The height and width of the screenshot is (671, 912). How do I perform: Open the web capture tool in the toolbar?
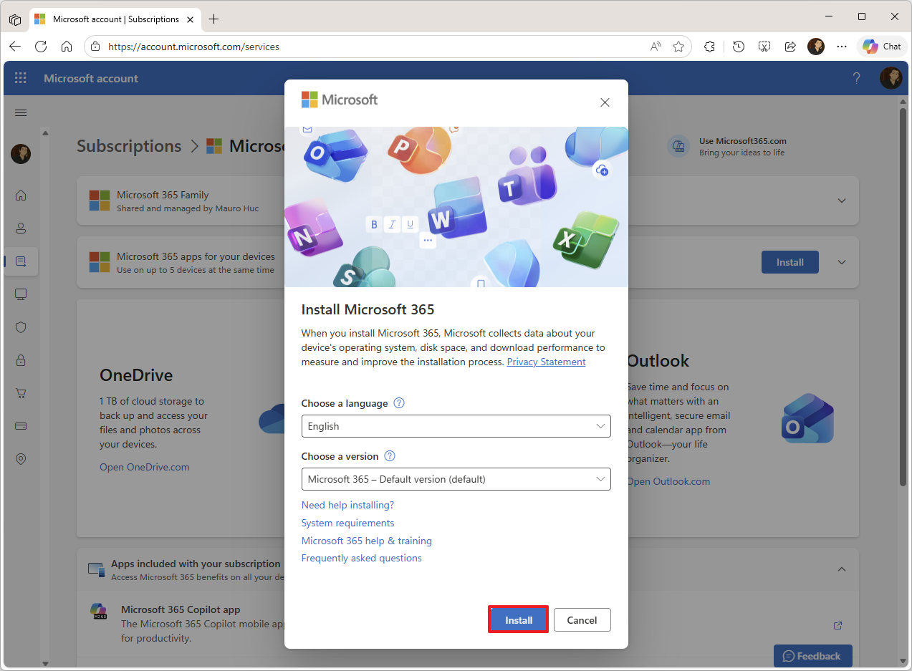click(x=764, y=46)
